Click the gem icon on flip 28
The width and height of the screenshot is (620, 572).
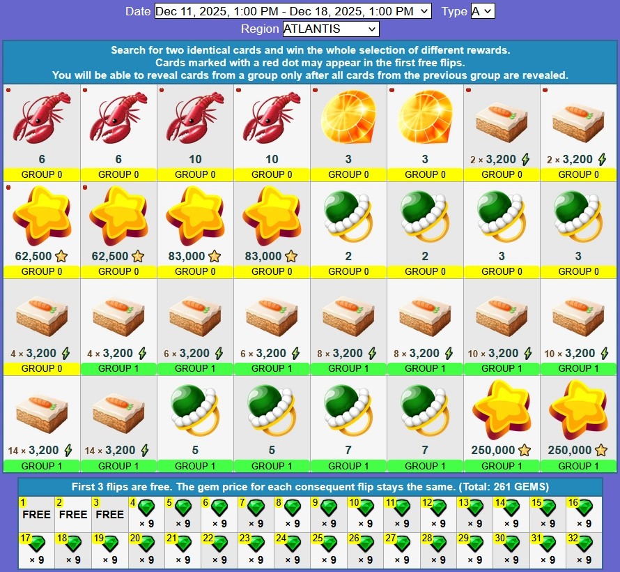[438, 544]
